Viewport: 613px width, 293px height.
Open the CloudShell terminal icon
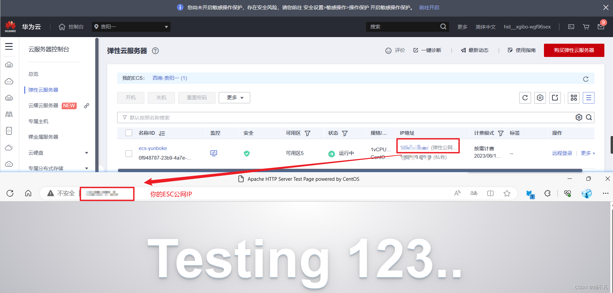[x=571, y=27]
